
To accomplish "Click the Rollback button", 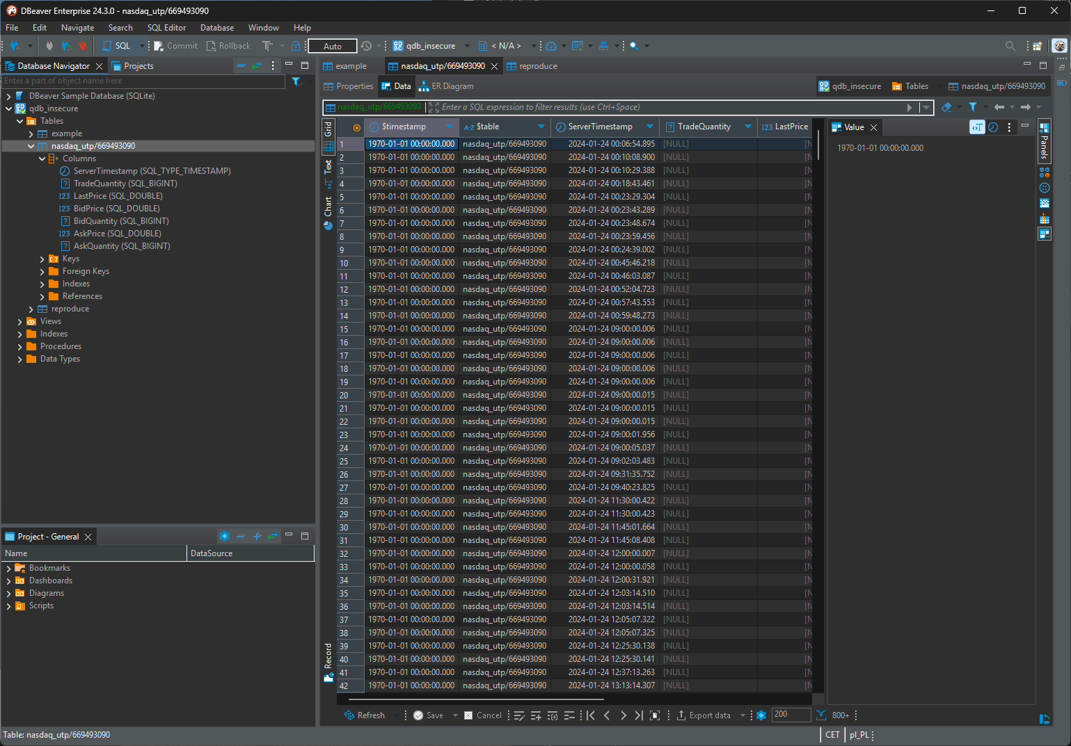I will pos(228,46).
